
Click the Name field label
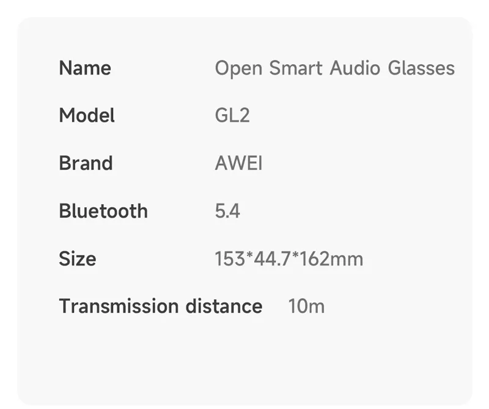point(85,68)
